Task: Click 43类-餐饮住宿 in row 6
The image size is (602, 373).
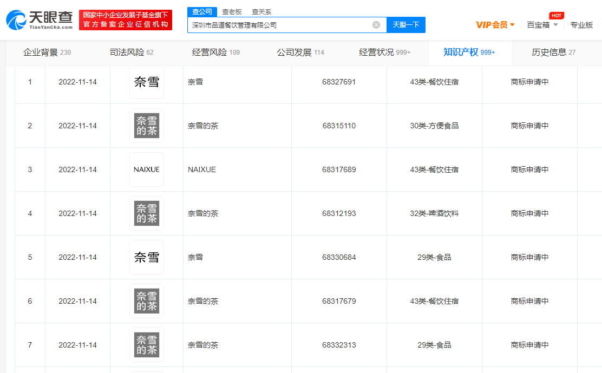Action: click(x=434, y=301)
